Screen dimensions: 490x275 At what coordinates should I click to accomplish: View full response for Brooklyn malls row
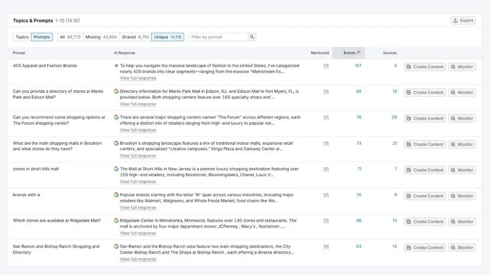click(138, 156)
